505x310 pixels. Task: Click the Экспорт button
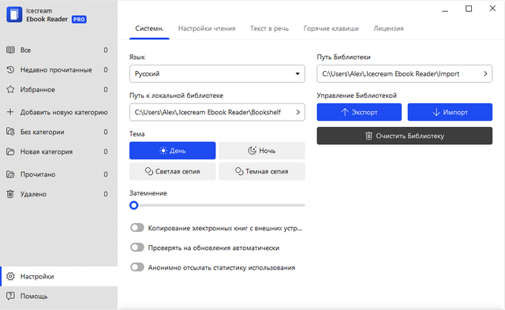(359, 112)
